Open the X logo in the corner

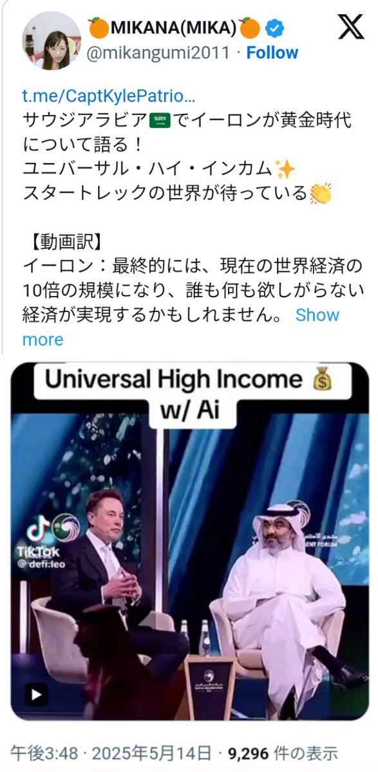(x=351, y=27)
